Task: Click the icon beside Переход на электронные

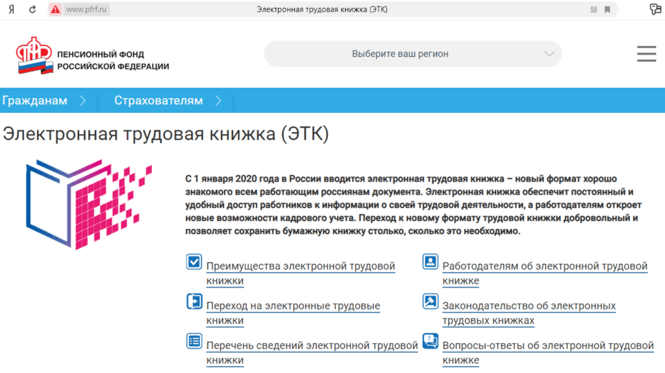Action: click(x=194, y=302)
